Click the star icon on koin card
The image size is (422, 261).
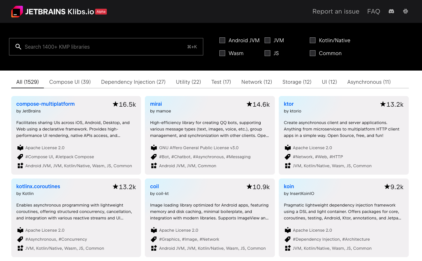[x=387, y=187]
